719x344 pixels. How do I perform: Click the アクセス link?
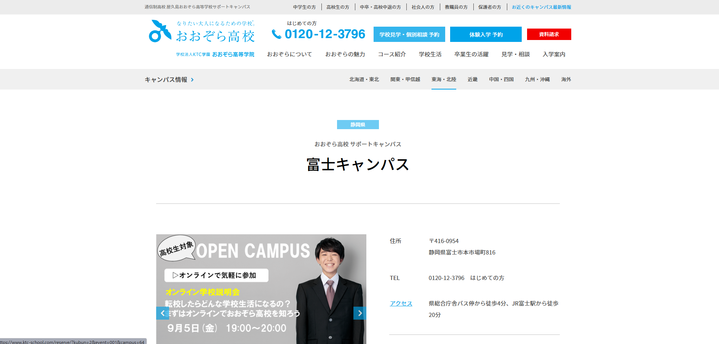point(401,303)
